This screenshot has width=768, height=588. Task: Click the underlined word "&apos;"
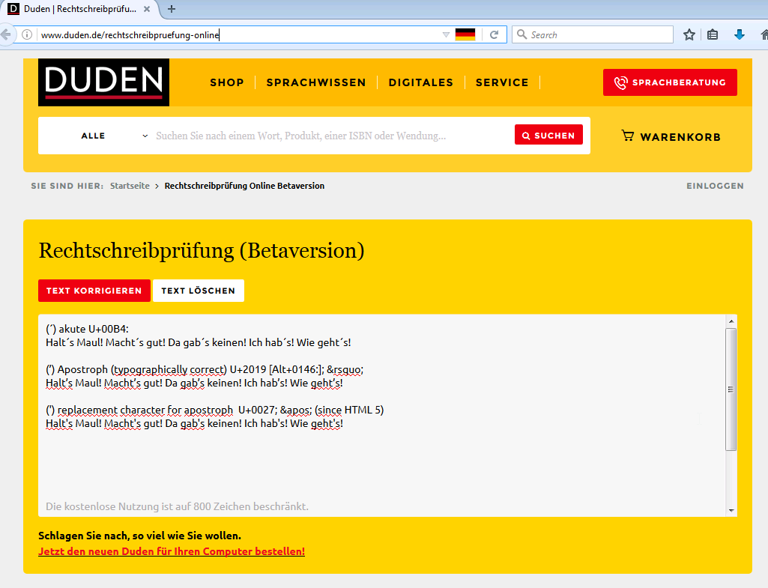click(296, 410)
